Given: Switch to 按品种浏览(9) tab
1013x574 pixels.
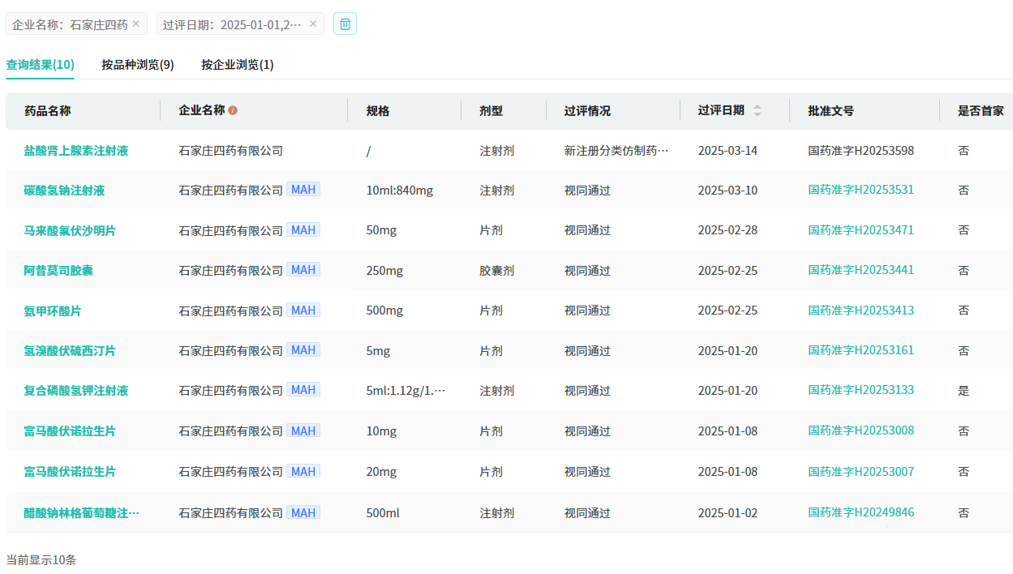Looking at the screenshot, I should [x=137, y=65].
